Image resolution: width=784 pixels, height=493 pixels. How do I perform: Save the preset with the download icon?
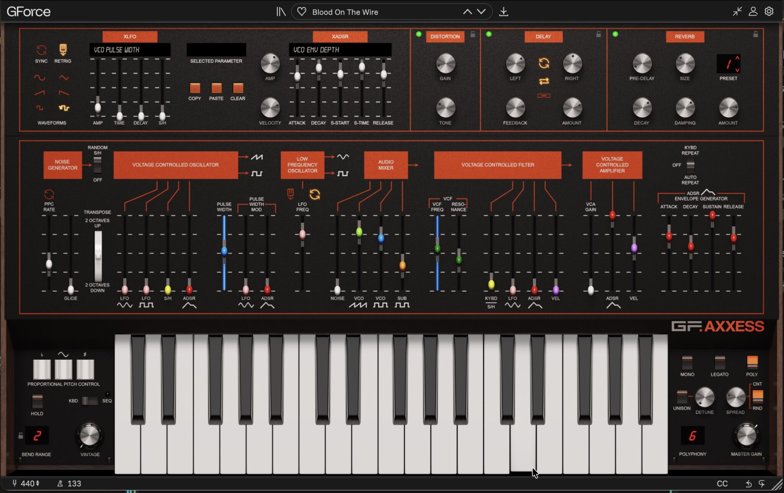tap(504, 12)
